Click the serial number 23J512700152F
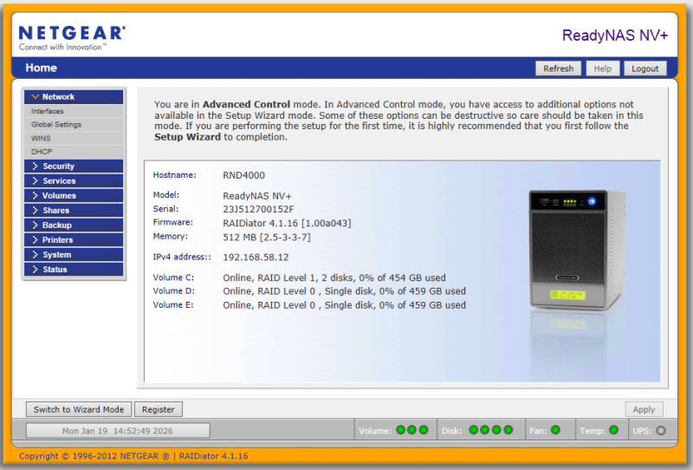 pos(258,209)
